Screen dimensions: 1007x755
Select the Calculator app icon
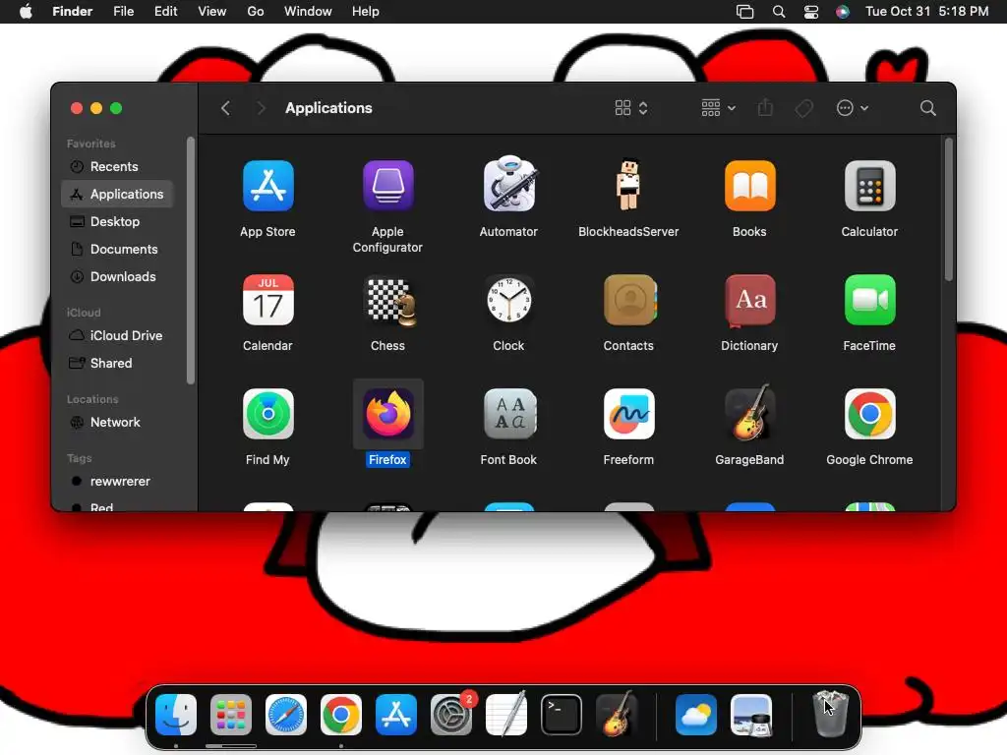(x=869, y=186)
